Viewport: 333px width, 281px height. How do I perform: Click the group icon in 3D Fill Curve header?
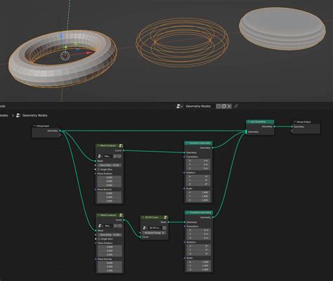(x=165, y=217)
